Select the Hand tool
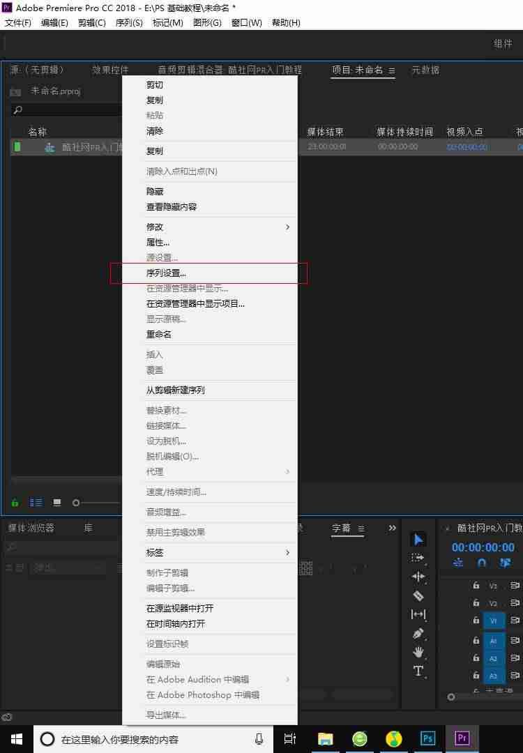This screenshot has width=523, height=753. [x=418, y=652]
